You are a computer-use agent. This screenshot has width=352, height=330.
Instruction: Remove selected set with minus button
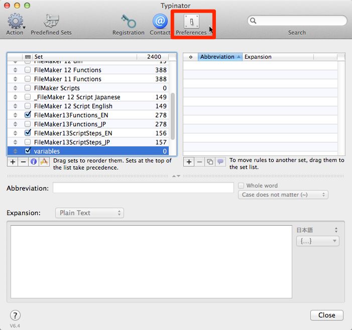coord(23,161)
